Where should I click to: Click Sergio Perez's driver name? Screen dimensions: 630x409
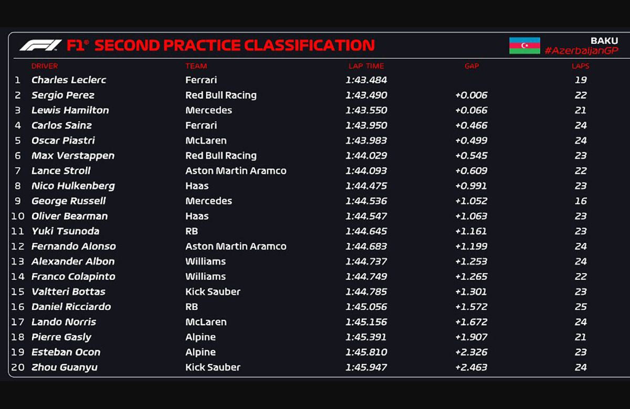63,95
